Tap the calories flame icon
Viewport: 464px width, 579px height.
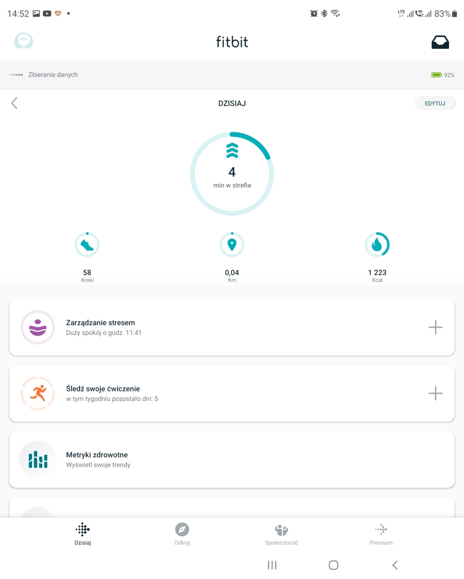[377, 245]
